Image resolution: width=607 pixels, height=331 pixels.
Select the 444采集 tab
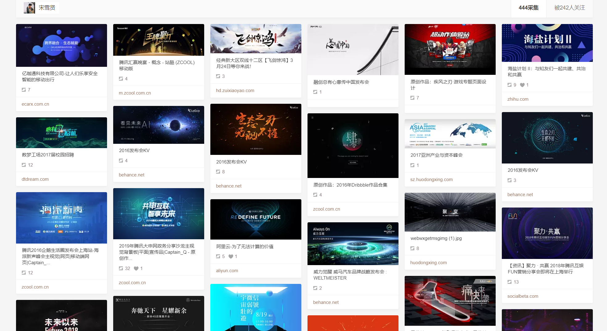(x=528, y=8)
